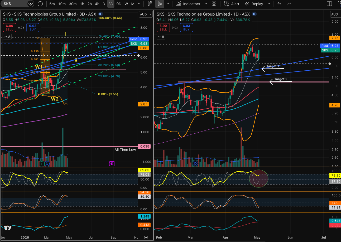Click the orange 2.87 price label on 3D chart

point(144,104)
